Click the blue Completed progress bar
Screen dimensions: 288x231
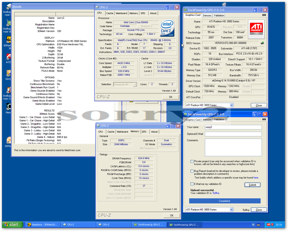click(x=224, y=201)
